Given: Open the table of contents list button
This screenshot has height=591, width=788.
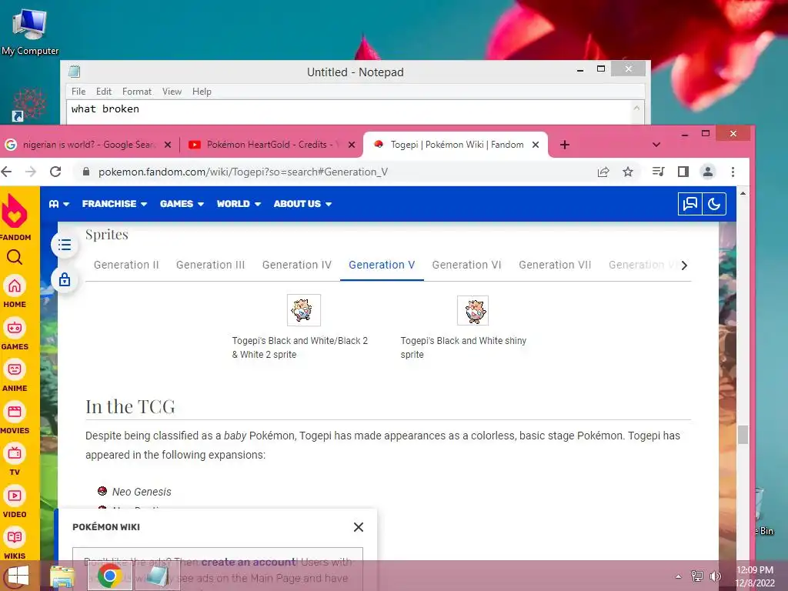Looking at the screenshot, I should pyautogui.click(x=65, y=245).
